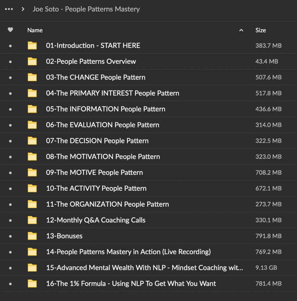Select '16-The 1% Formula - Using NLP' name

tap(131, 284)
